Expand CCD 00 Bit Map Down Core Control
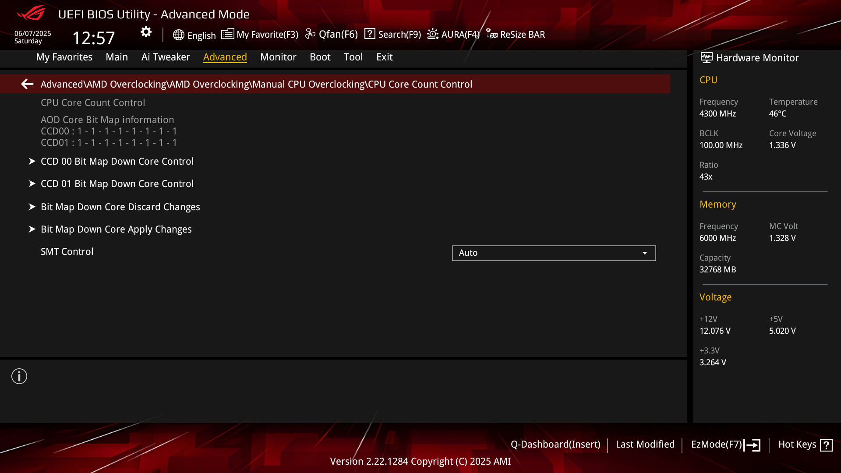This screenshot has height=473, width=841. click(117, 161)
